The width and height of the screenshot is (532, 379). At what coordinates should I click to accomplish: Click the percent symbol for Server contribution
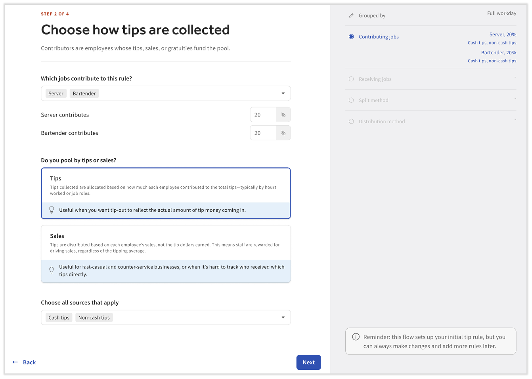(x=283, y=115)
